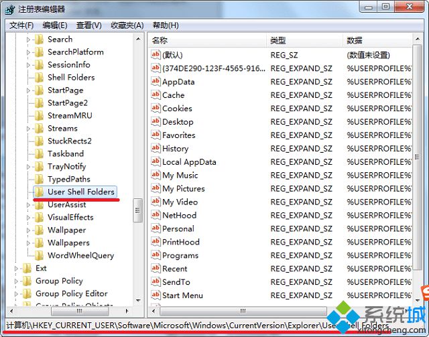Expand the Streams key
Viewport: 429px width, 337px height.
[x=28, y=129]
